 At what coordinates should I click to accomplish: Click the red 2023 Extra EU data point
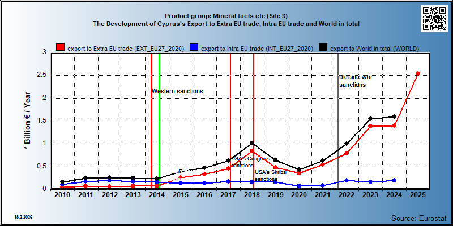[x=370, y=126]
